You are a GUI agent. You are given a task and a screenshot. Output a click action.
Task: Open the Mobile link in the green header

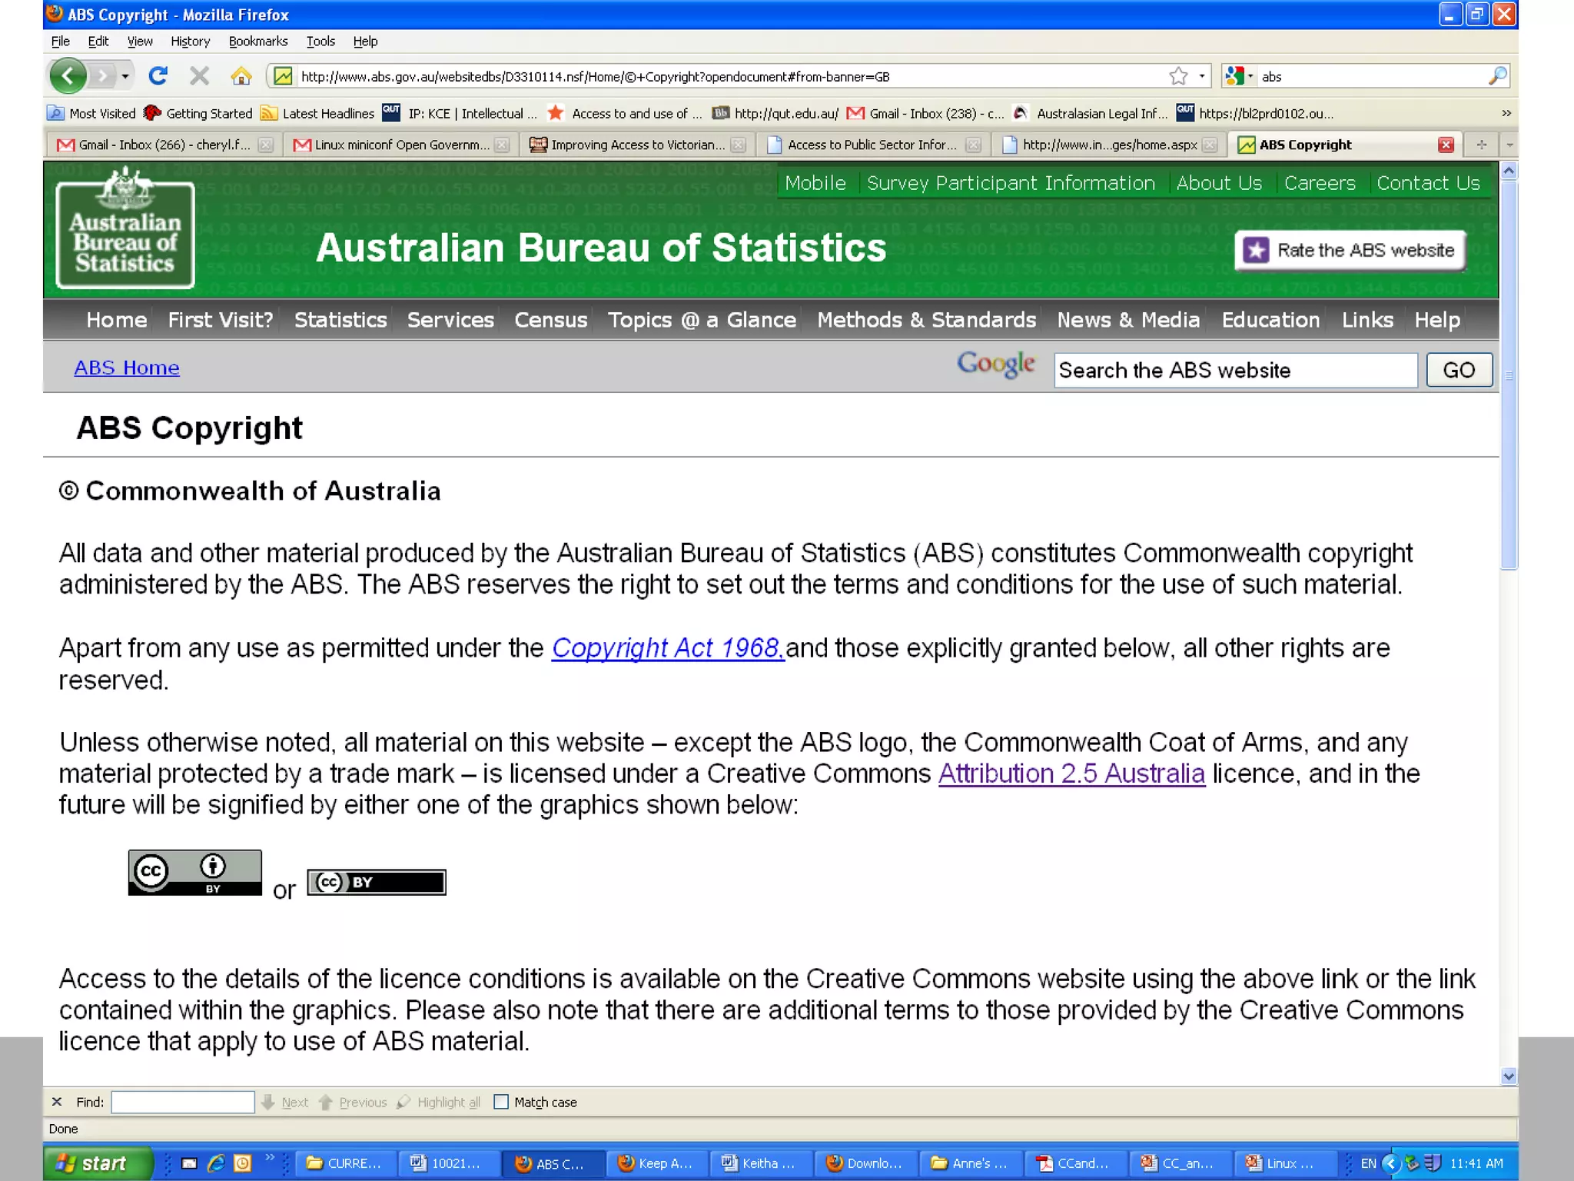click(x=815, y=183)
